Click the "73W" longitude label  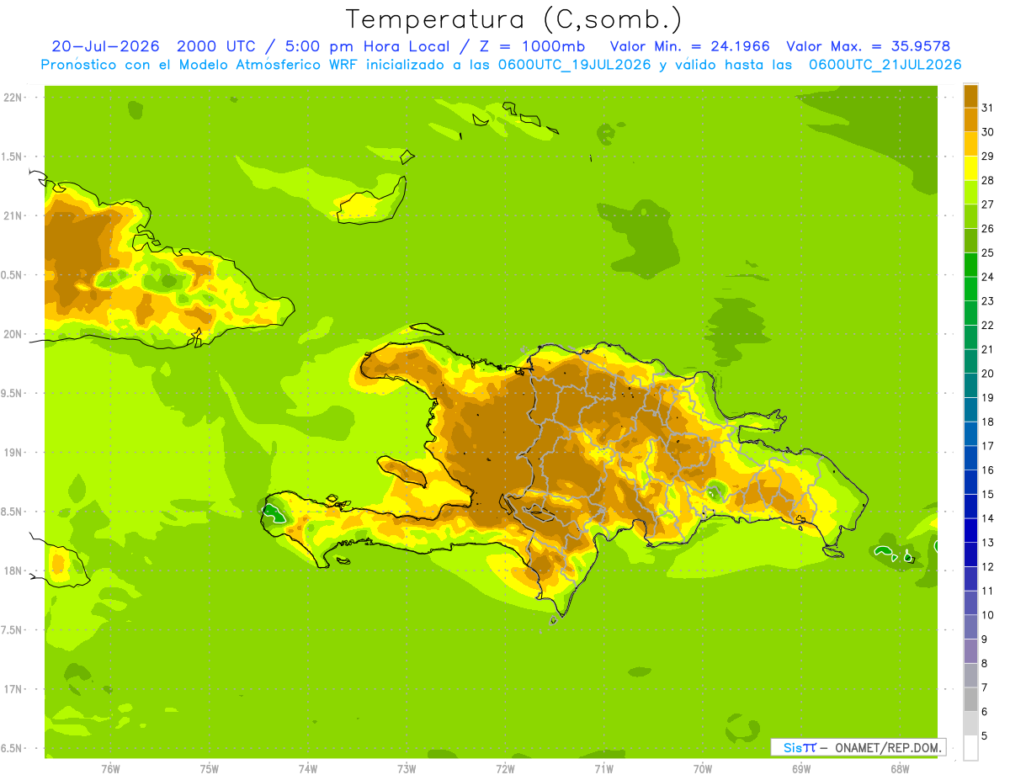[x=407, y=769]
